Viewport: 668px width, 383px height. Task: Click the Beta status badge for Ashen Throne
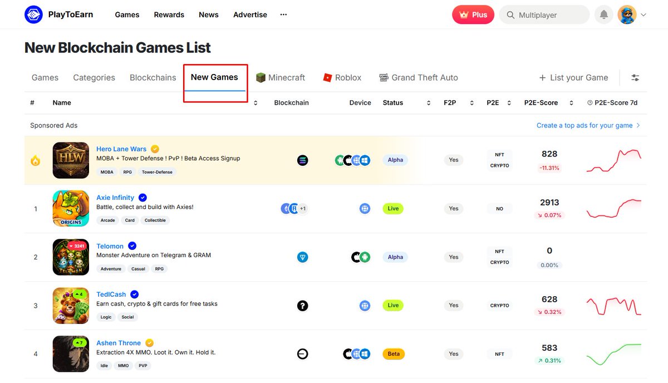(394, 354)
